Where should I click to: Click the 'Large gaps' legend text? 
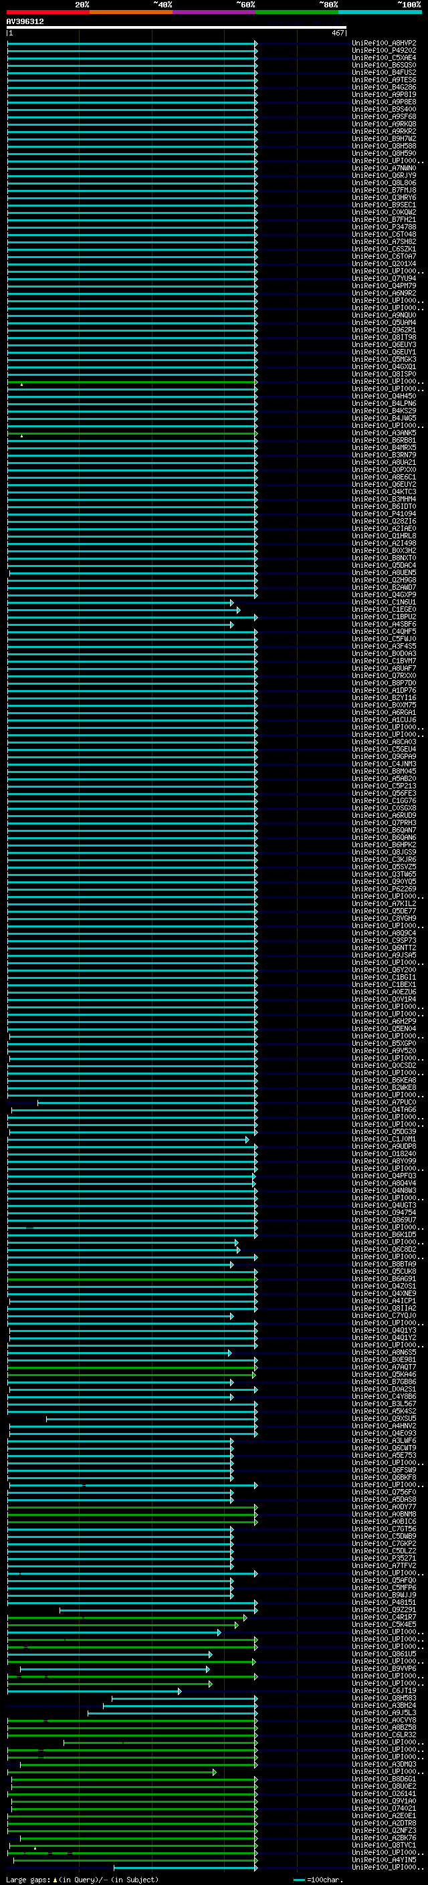(x=28, y=1880)
